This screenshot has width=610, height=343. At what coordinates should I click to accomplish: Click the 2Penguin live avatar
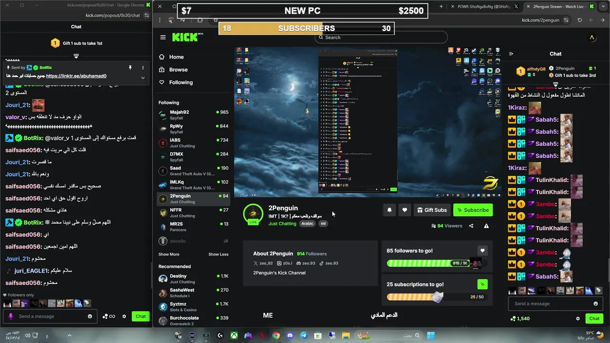(253, 214)
